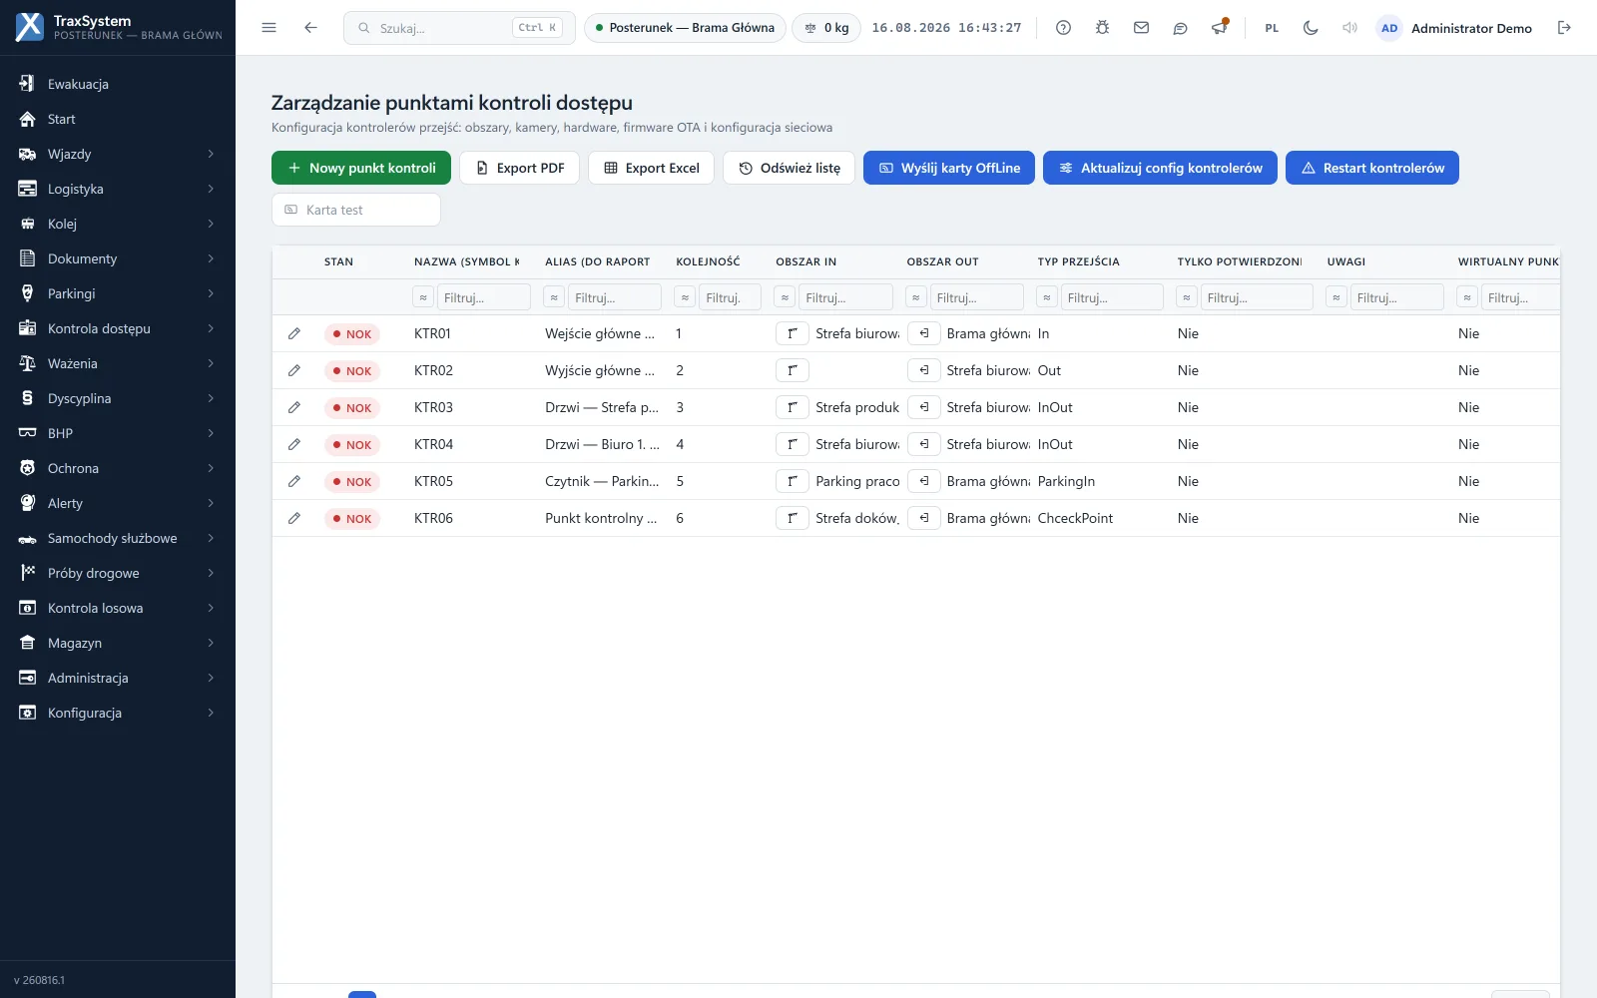
Task: Edit row KTR01 with pencil icon
Action: pyautogui.click(x=293, y=333)
